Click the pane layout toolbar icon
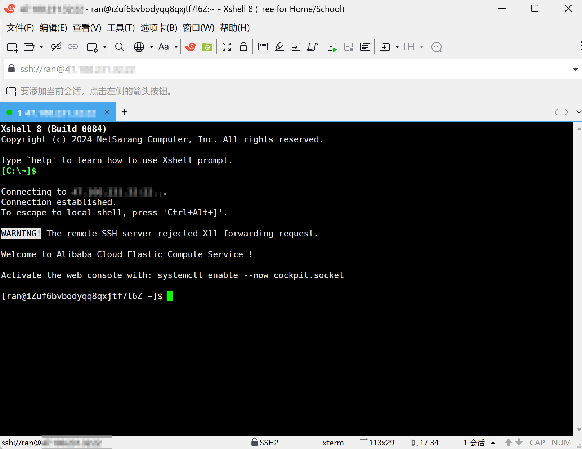The height and width of the screenshot is (449, 582). point(409,47)
